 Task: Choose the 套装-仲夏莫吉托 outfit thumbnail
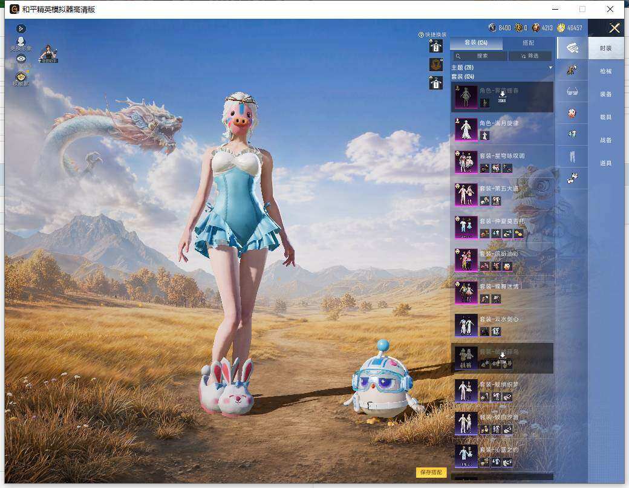click(466, 227)
